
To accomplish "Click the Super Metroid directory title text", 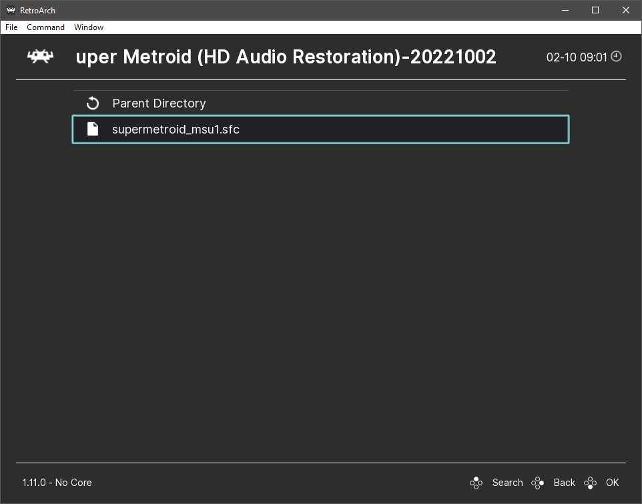I will [x=286, y=57].
